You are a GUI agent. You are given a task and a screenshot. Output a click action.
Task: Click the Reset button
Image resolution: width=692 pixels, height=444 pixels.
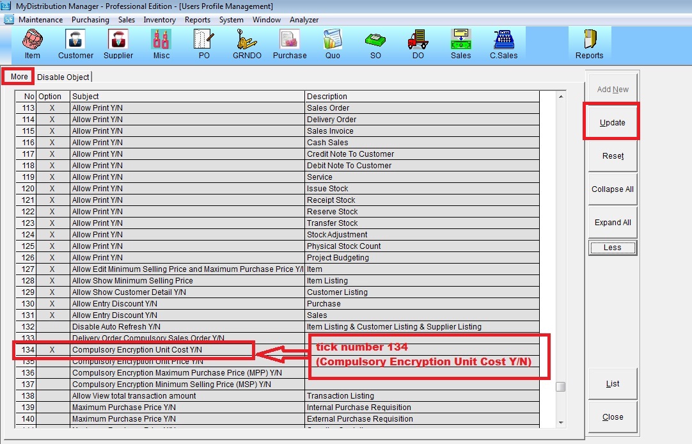coord(612,156)
